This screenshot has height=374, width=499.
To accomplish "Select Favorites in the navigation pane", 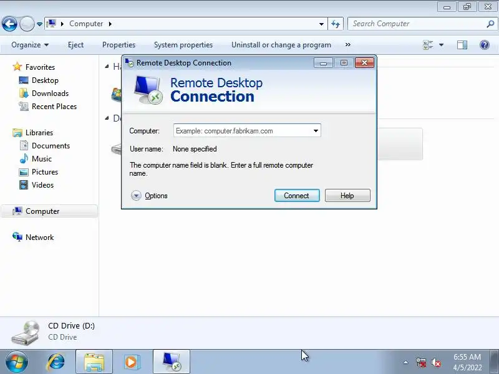I will coord(40,67).
